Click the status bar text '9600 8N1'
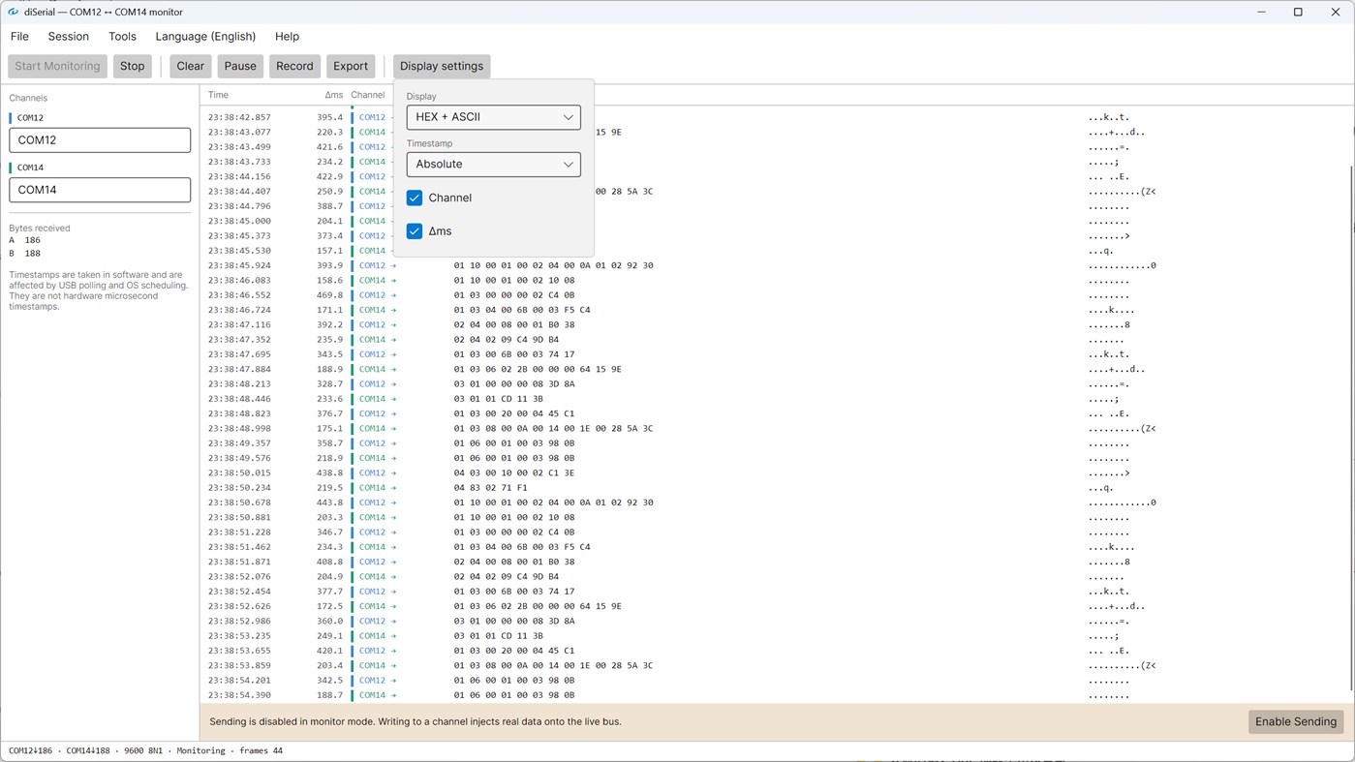Image resolution: width=1355 pixels, height=762 pixels. point(145,750)
